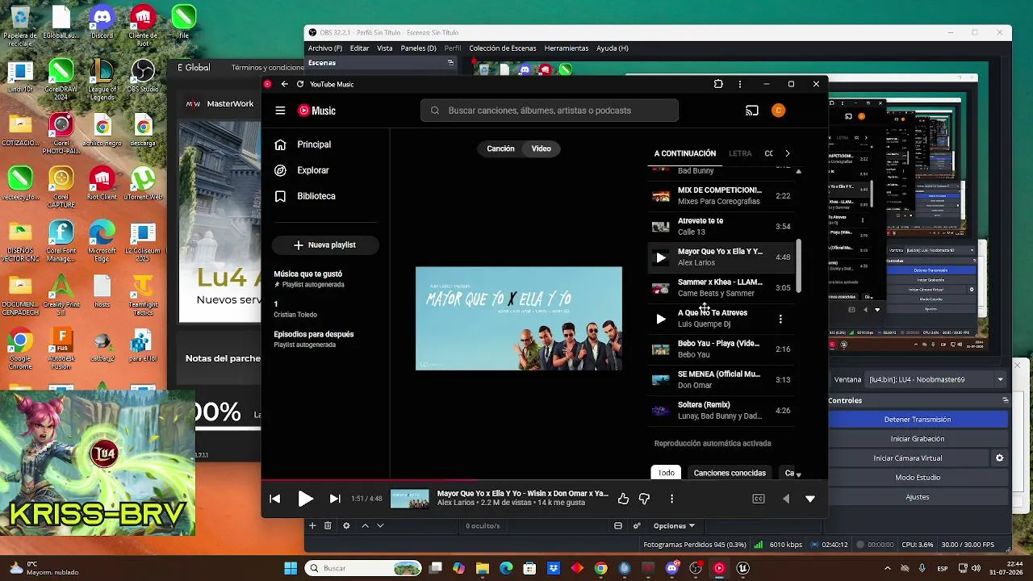The height and width of the screenshot is (581, 1033).
Task: Open Colección de Escenas menu in OBS
Action: click(503, 48)
